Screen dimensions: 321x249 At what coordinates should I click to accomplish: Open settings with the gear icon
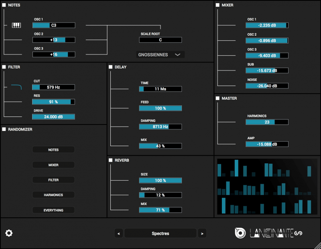coord(9,233)
